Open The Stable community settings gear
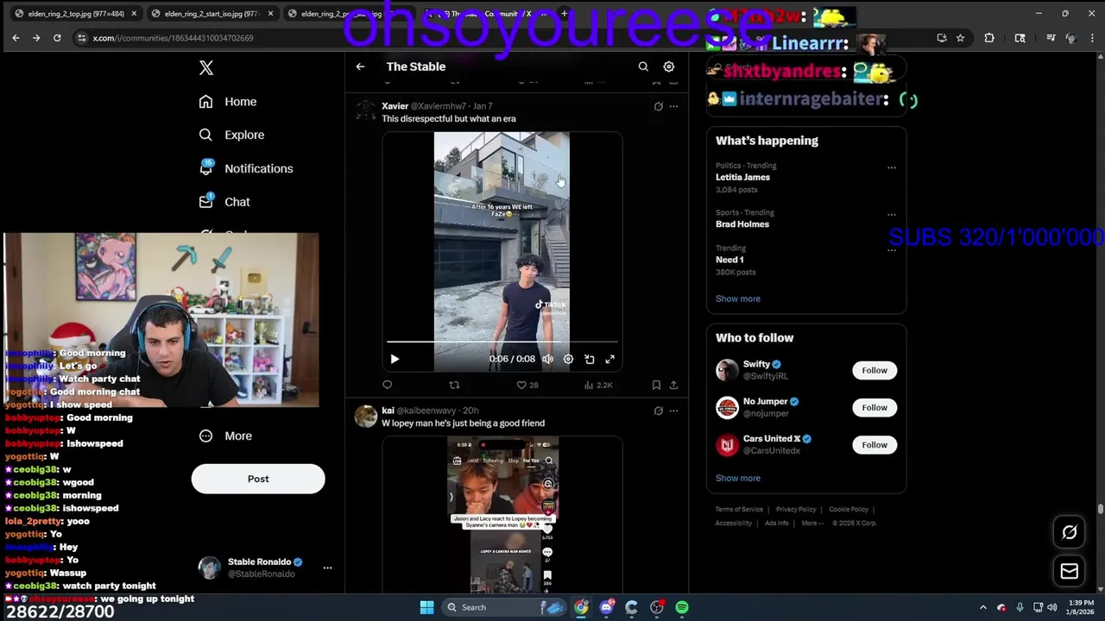 [668, 66]
